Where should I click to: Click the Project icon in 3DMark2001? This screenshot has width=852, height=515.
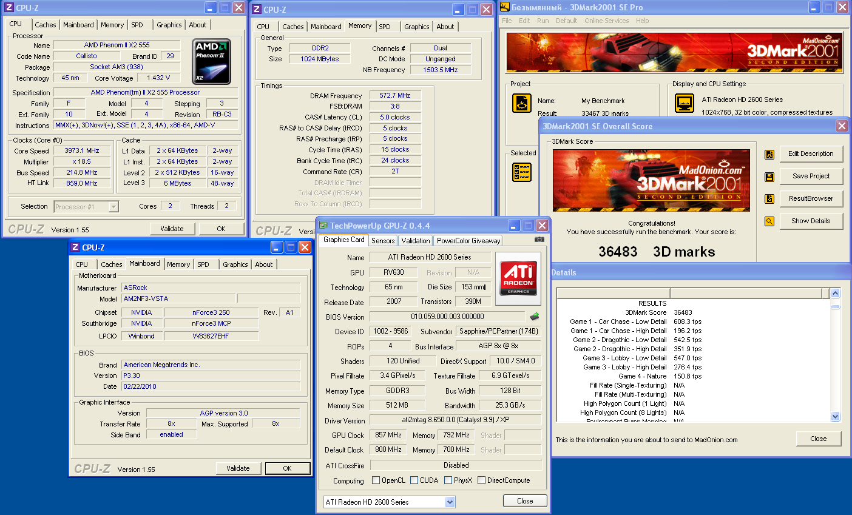tap(522, 103)
